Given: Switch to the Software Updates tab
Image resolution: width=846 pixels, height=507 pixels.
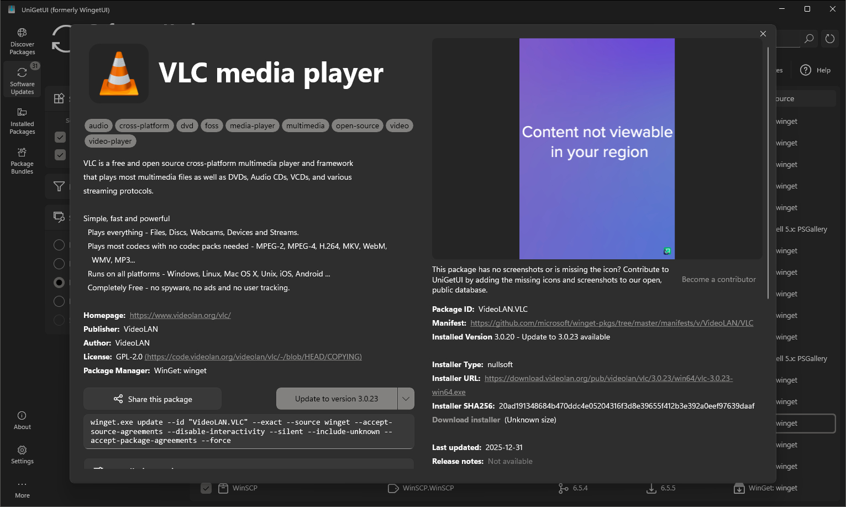Looking at the screenshot, I should coord(22,81).
